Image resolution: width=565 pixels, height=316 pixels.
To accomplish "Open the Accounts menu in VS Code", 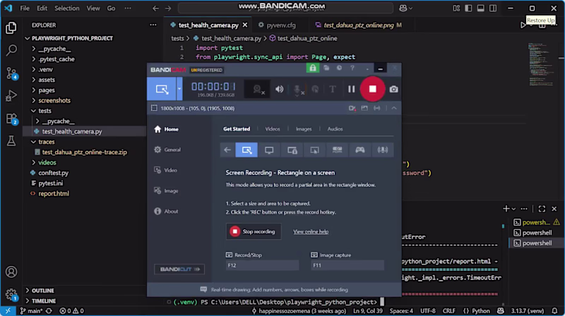I will [11, 272].
